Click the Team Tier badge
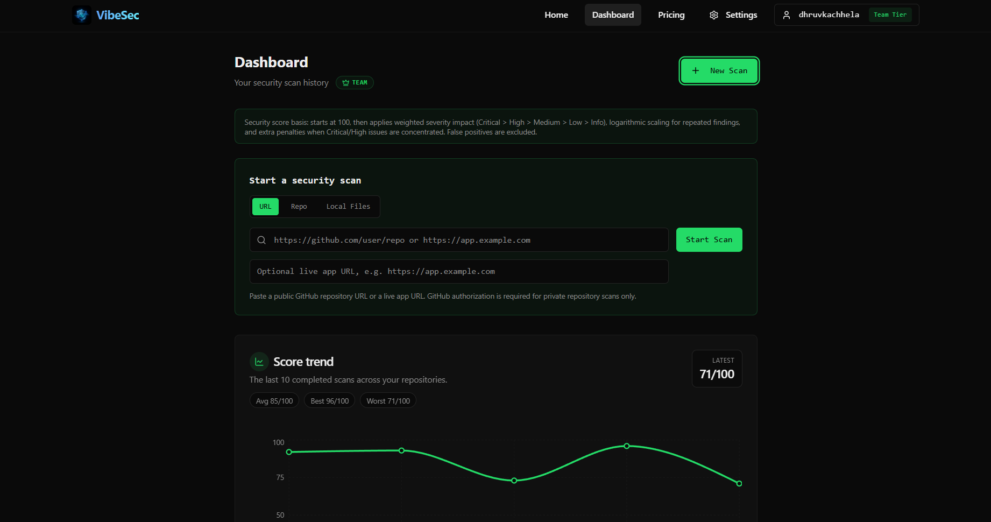 coord(890,15)
